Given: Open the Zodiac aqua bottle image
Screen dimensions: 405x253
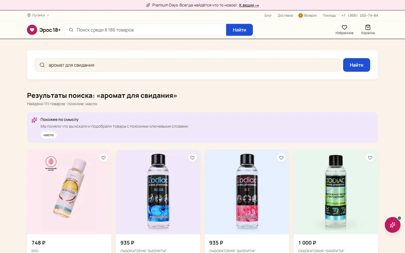Looking at the screenshot, I should (x=158, y=192).
